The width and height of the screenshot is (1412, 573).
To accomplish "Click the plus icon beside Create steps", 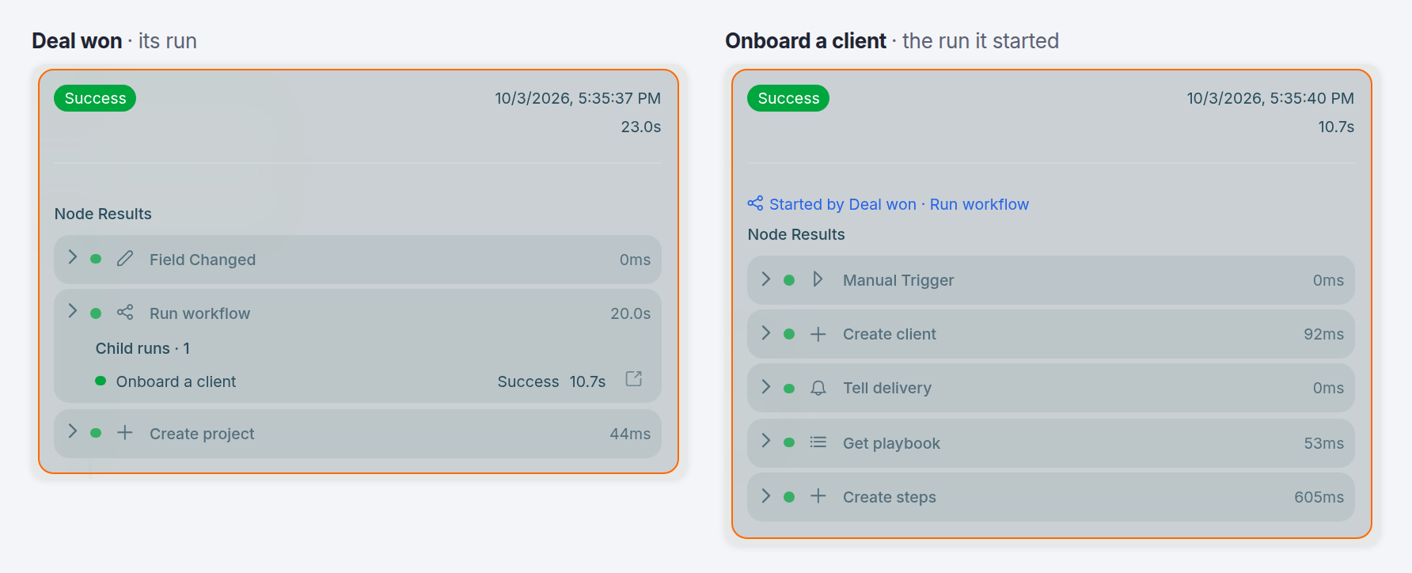I will [818, 496].
